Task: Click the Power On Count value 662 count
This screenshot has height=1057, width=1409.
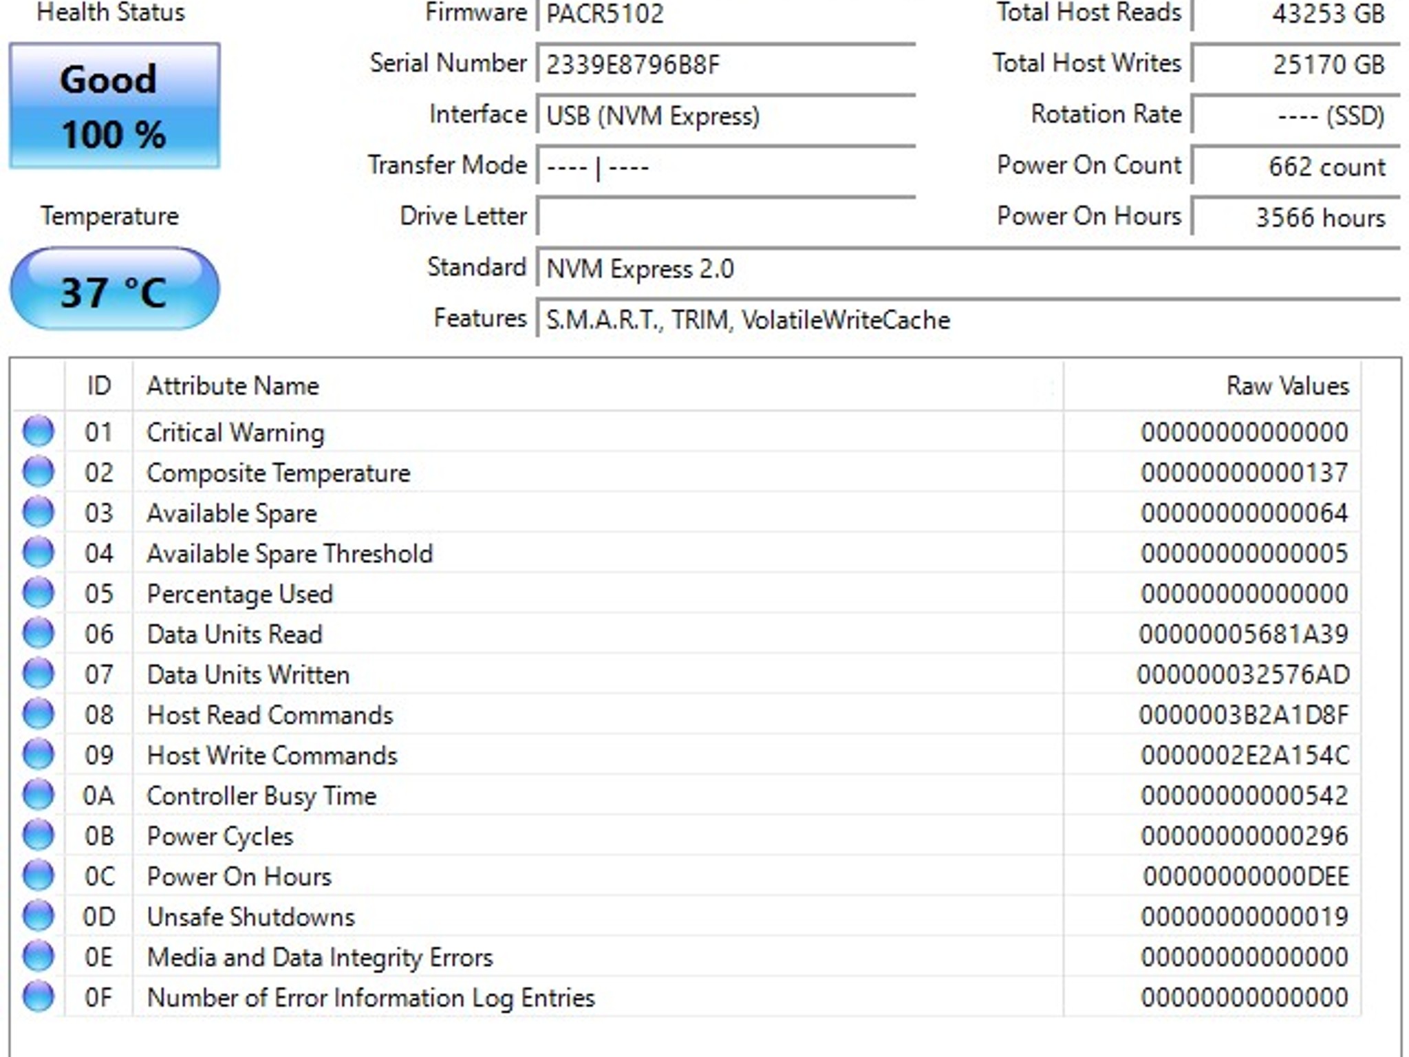Action: tap(1296, 166)
